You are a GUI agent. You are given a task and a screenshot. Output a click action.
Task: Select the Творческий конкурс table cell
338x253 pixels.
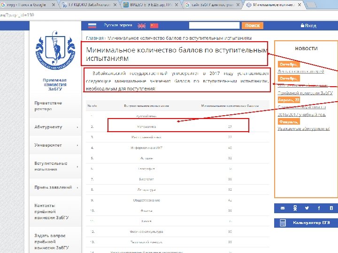tap(146, 242)
